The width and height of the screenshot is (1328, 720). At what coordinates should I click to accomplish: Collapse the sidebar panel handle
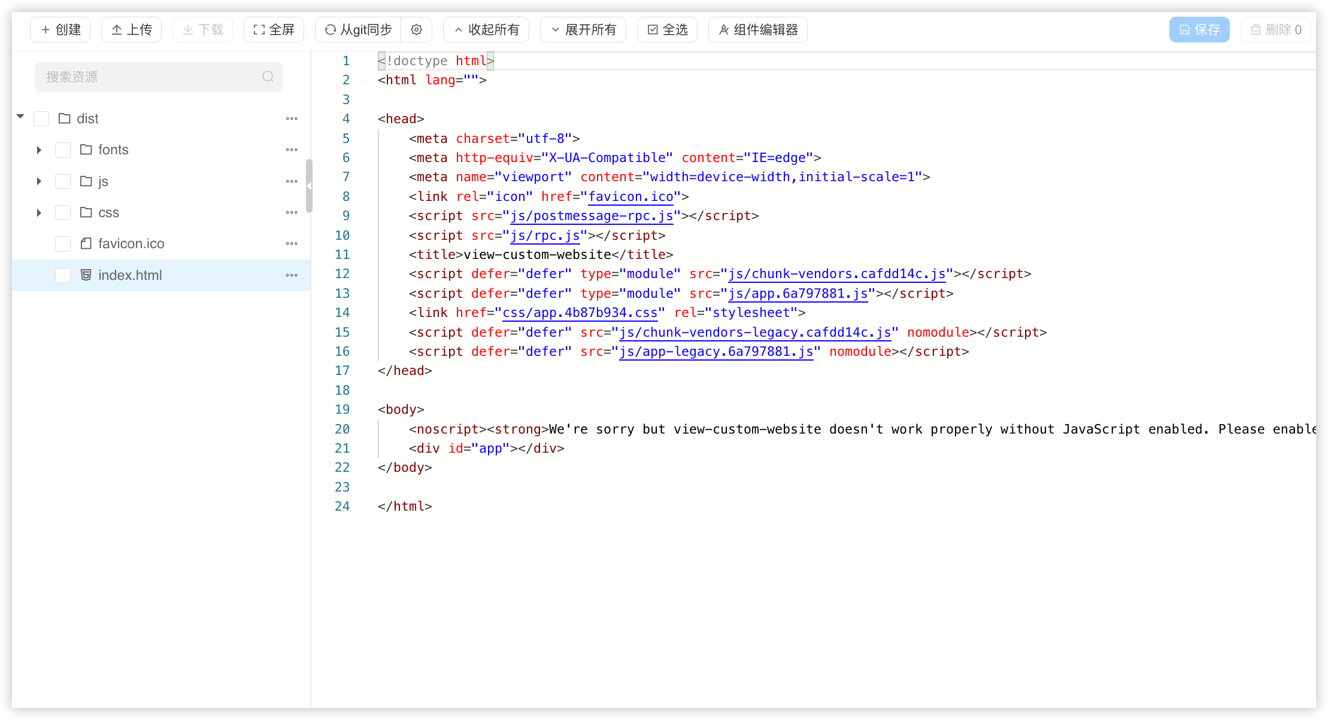tap(309, 186)
